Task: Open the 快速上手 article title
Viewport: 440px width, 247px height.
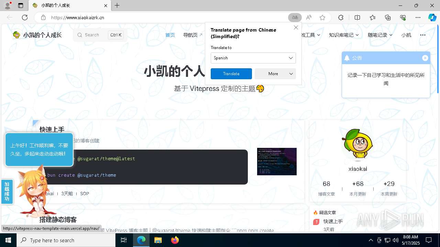Action: pos(52,129)
